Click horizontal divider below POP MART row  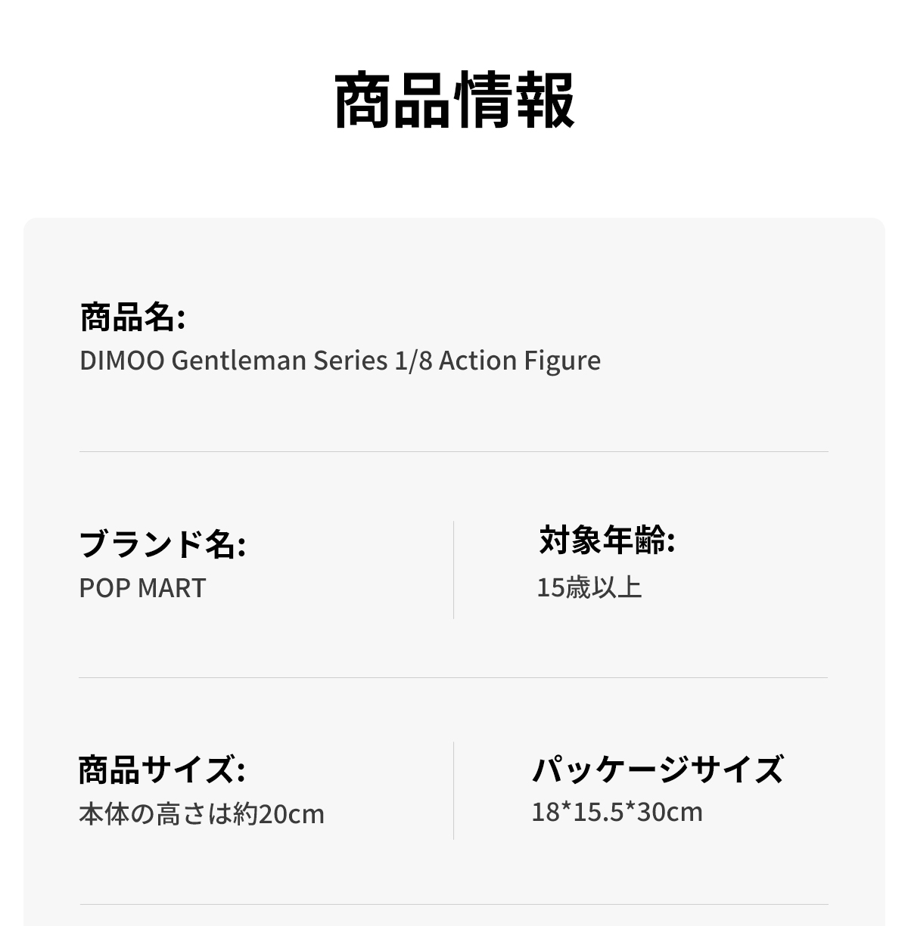point(454,677)
